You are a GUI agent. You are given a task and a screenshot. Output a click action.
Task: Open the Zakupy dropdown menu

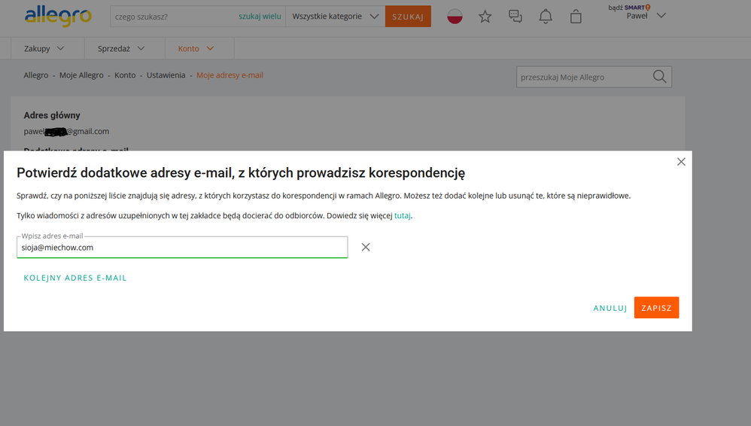pos(44,49)
